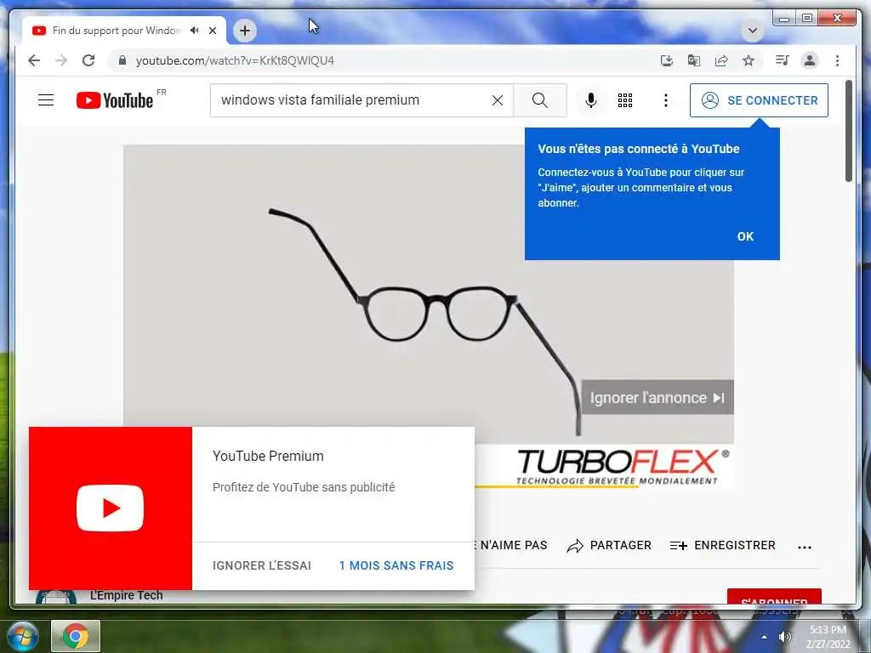Go to the YouTube home logo
This screenshot has width=871, height=653.
pos(115,100)
